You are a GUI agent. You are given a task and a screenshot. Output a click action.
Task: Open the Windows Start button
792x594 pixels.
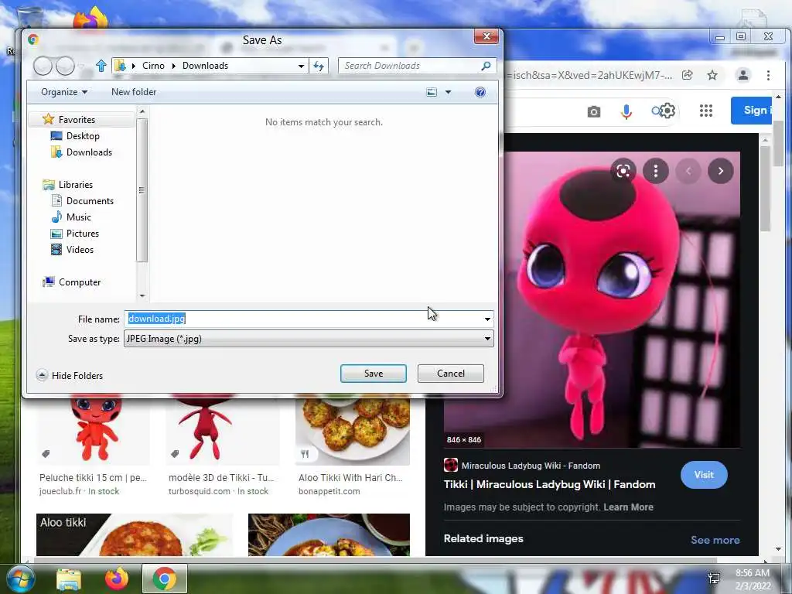(x=19, y=579)
